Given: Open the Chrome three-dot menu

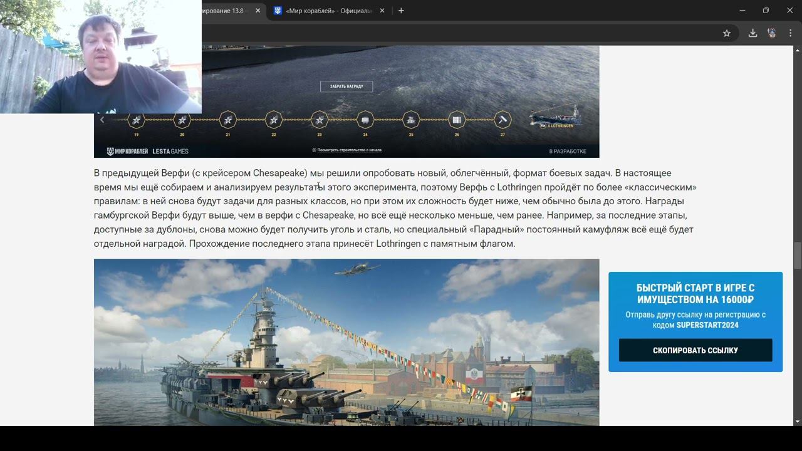Looking at the screenshot, I should pyautogui.click(x=789, y=33).
